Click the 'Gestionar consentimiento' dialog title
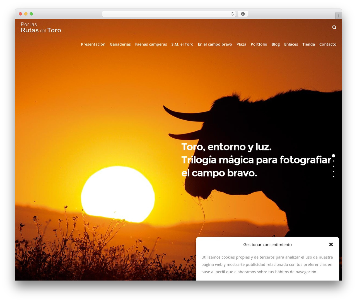Viewport: 357px width, 302px height. pyautogui.click(x=267, y=245)
